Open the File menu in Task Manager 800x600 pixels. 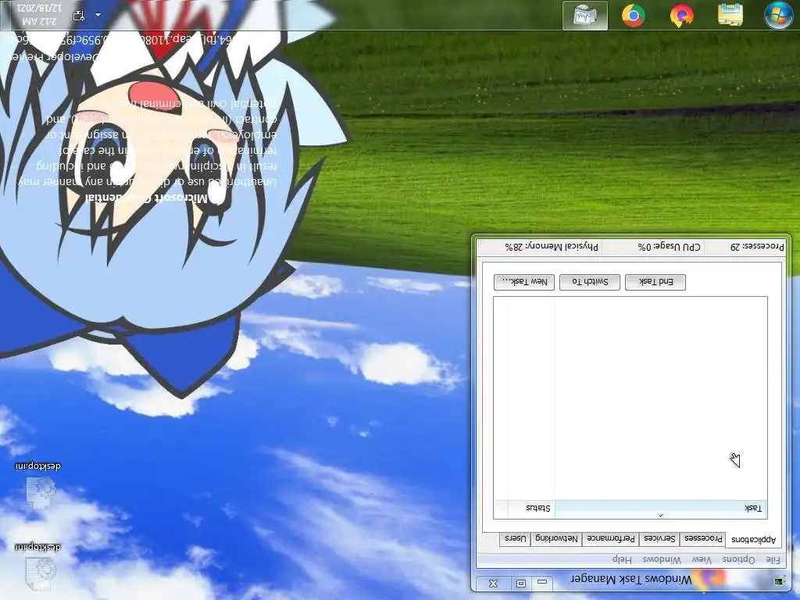pyautogui.click(x=773, y=559)
